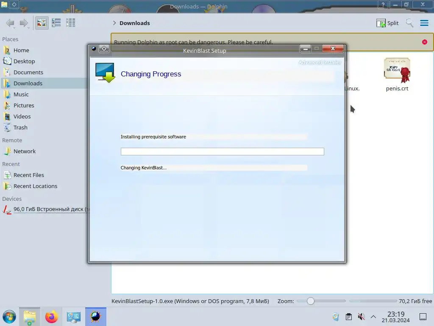Open Dolphin file manager from taskbar
This screenshot has width=434, height=326.
(x=30, y=317)
